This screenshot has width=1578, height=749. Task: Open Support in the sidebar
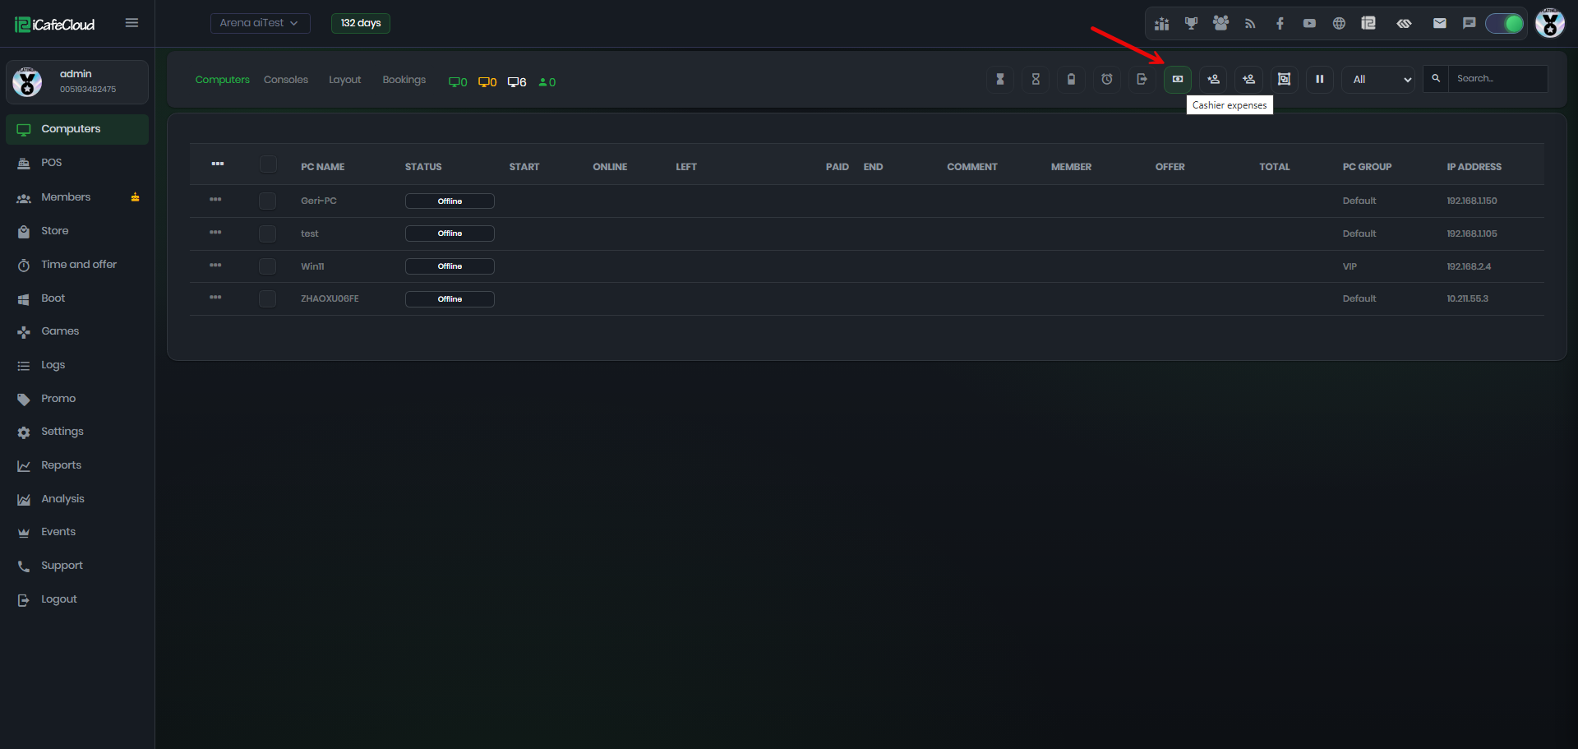click(77, 566)
